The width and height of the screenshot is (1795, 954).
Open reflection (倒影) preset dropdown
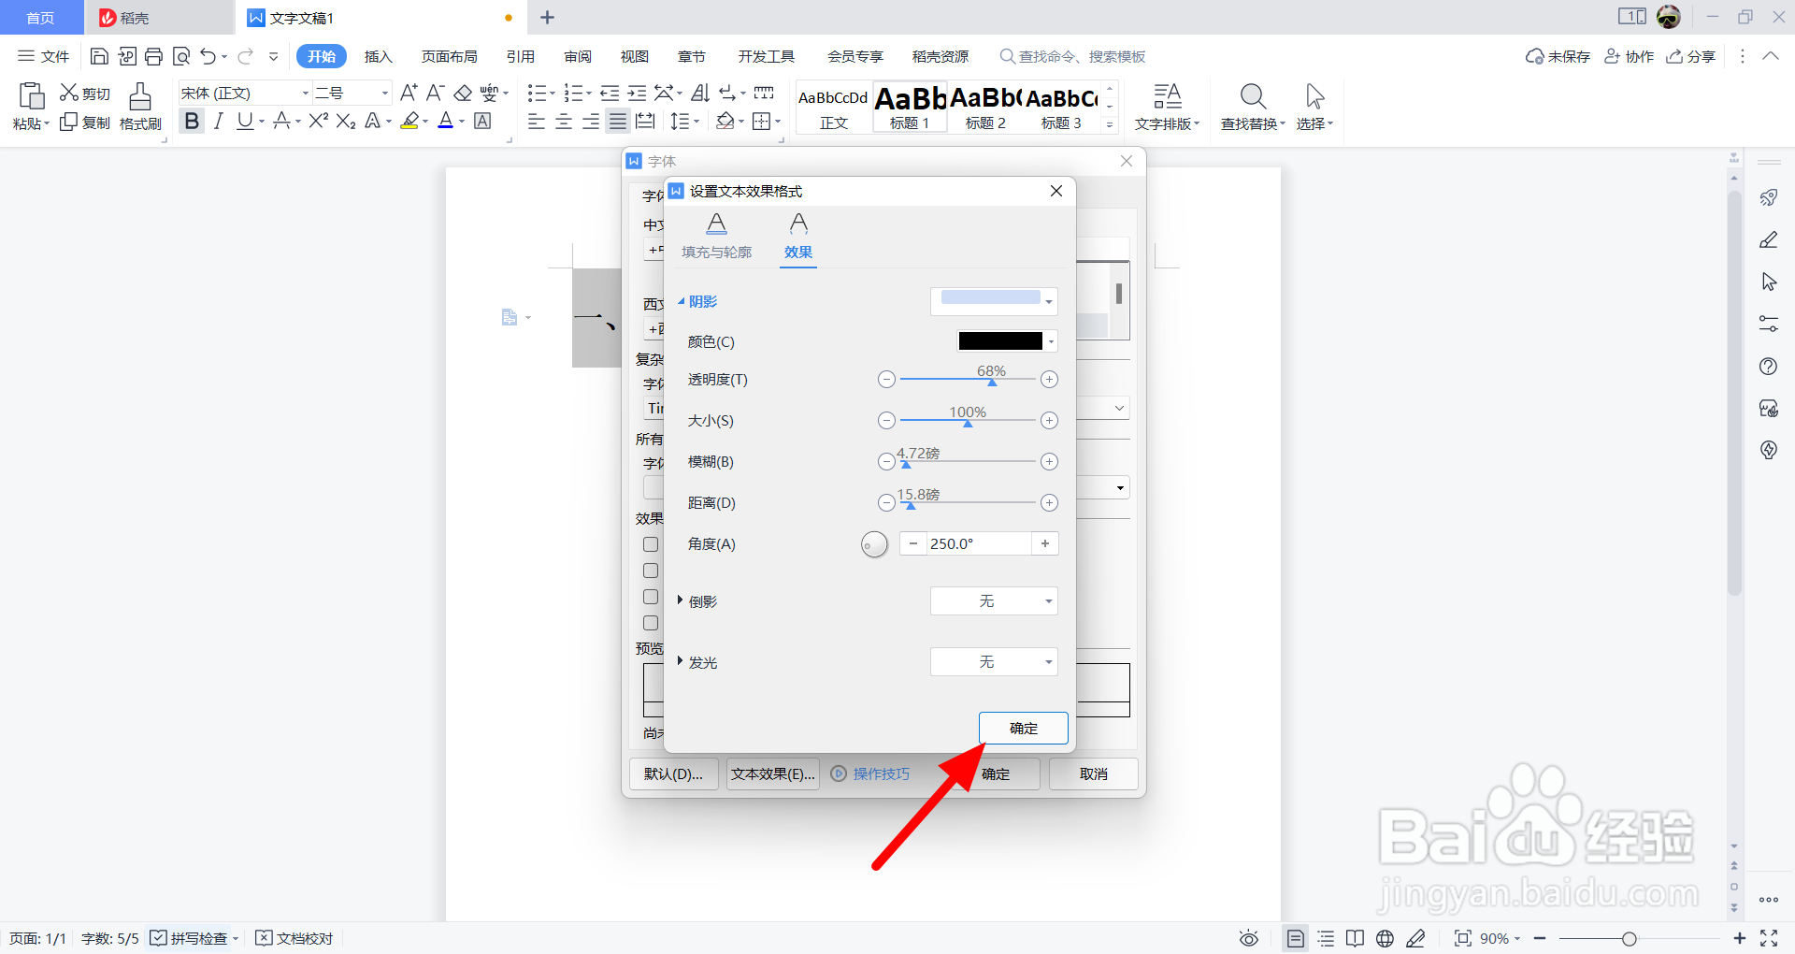994,601
